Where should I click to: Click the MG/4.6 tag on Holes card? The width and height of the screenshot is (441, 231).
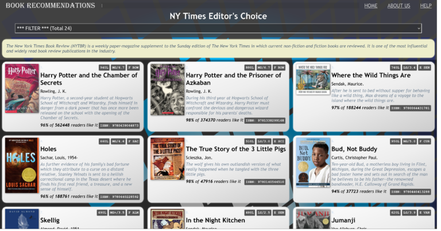click(118, 141)
